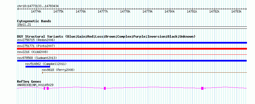Click the ruler's left end arrow
255x104 pixels.
pos(18,9)
